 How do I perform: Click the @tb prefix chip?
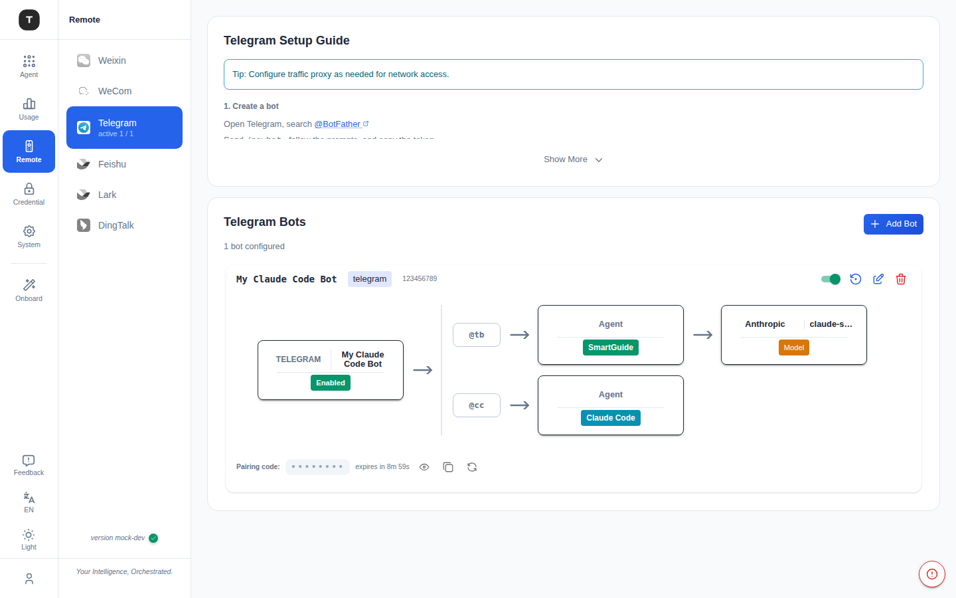tap(477, 335)
